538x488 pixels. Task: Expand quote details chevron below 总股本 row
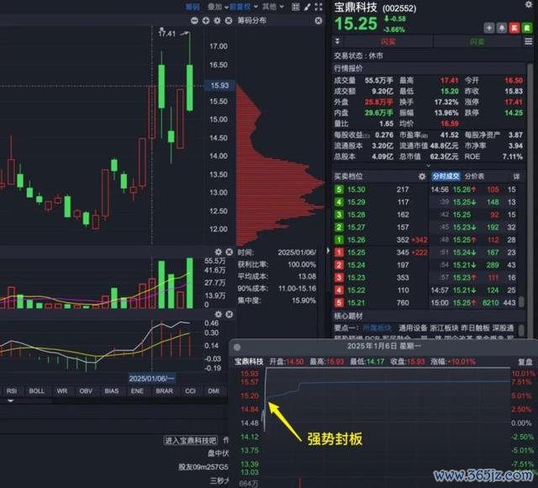(x=428, y=166)
